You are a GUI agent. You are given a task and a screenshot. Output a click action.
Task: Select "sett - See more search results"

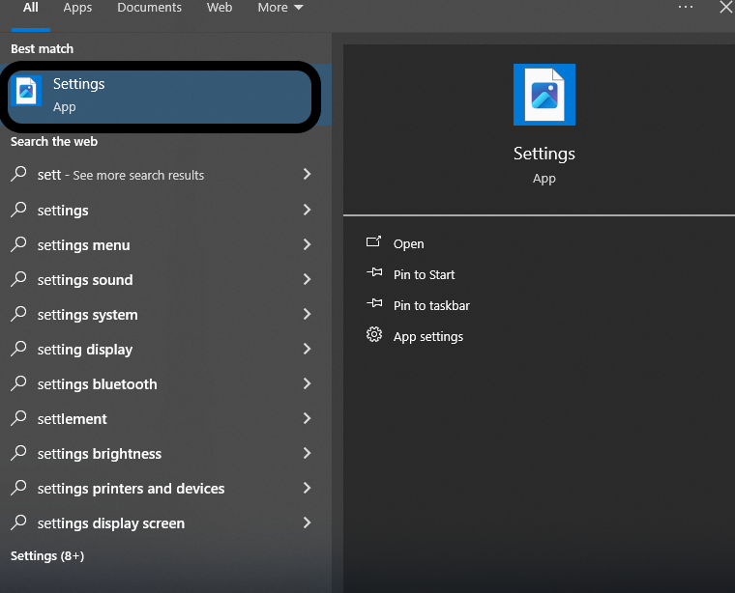(121, 176)
